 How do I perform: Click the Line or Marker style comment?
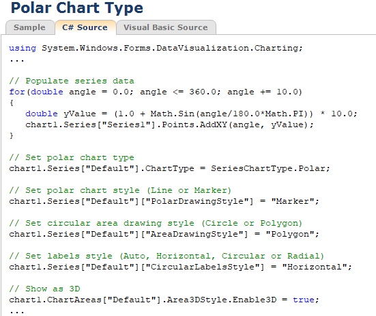point(120,190)
